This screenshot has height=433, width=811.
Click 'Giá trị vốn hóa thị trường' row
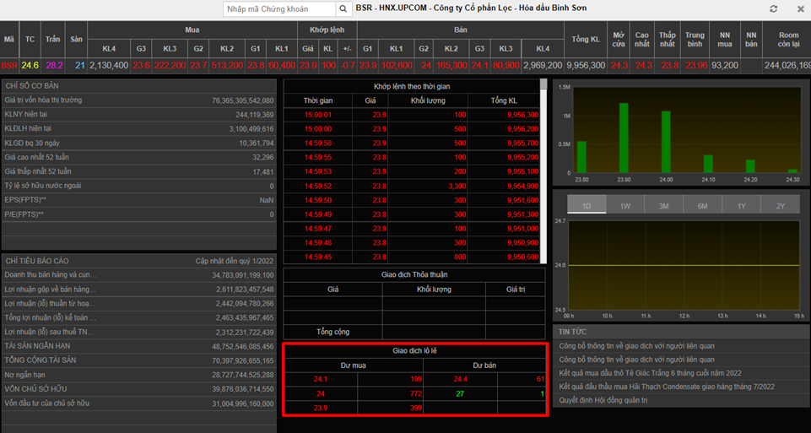pos(139,100)
